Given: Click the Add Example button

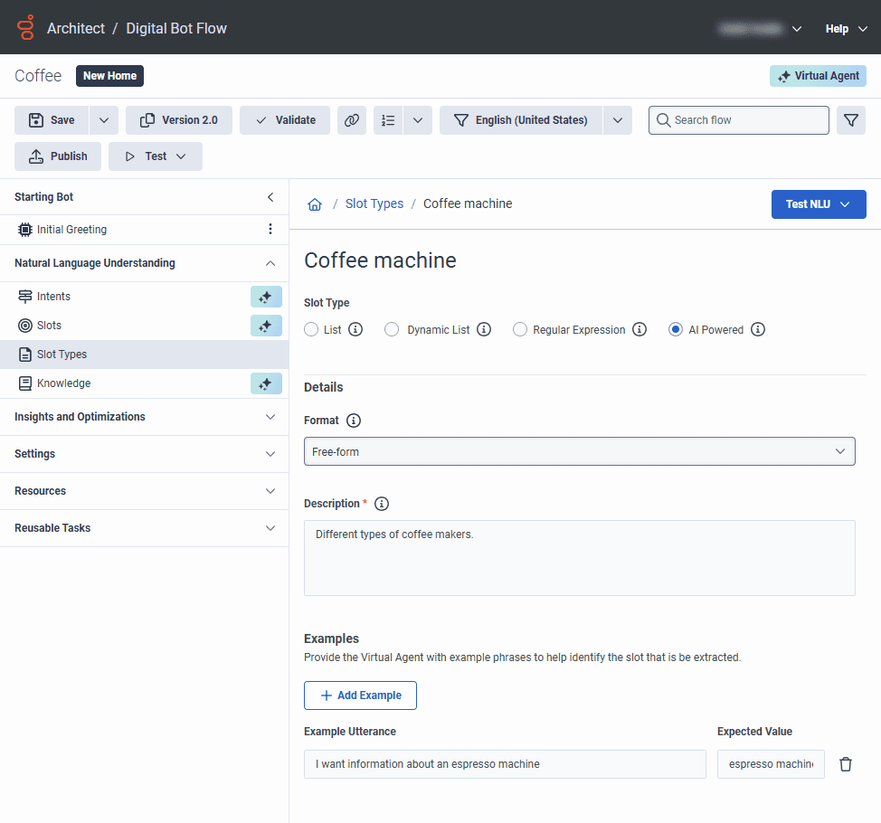Looking at the screenshot, I should [x=360, y=695].
